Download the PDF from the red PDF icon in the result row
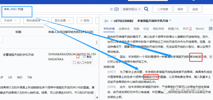This screenshot has width=213, height=100. [78, 57]
